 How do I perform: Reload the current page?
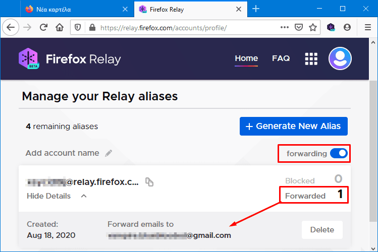coord(43,27)
